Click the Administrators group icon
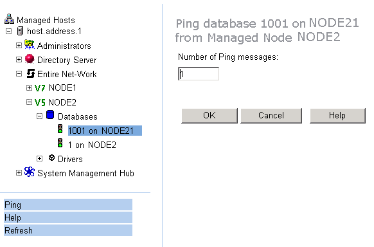The image size is (374, 247). coord(30,45)
